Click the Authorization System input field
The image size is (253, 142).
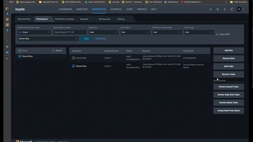(70, 32)
